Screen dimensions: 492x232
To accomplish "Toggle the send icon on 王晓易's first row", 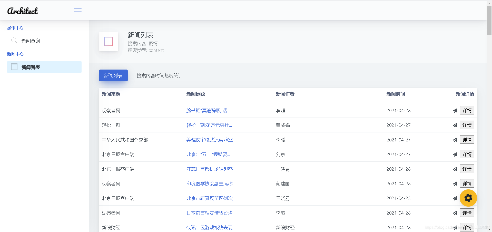I will point(455,169).
